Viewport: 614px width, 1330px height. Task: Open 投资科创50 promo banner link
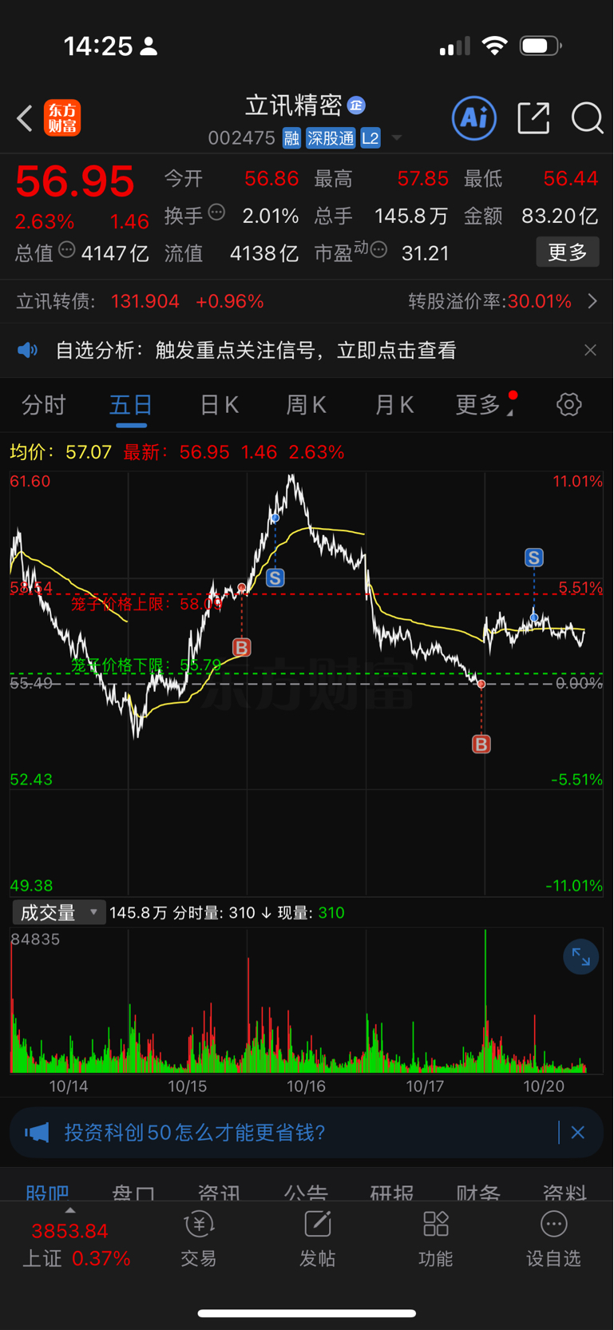tap(195, 1132)
